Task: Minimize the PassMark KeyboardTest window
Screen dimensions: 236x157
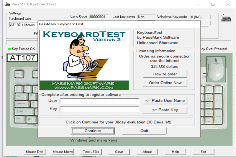Action: pyautogui.click(x=198, y=4)
